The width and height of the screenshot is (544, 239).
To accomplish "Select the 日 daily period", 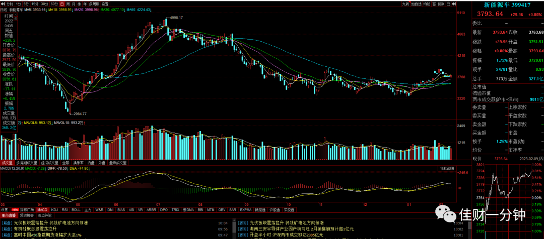I will (62, 4).
